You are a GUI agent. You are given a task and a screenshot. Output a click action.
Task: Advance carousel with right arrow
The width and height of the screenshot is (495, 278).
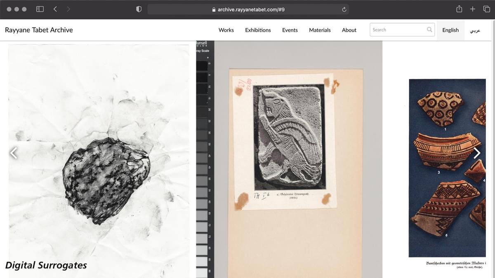(477, 153)
